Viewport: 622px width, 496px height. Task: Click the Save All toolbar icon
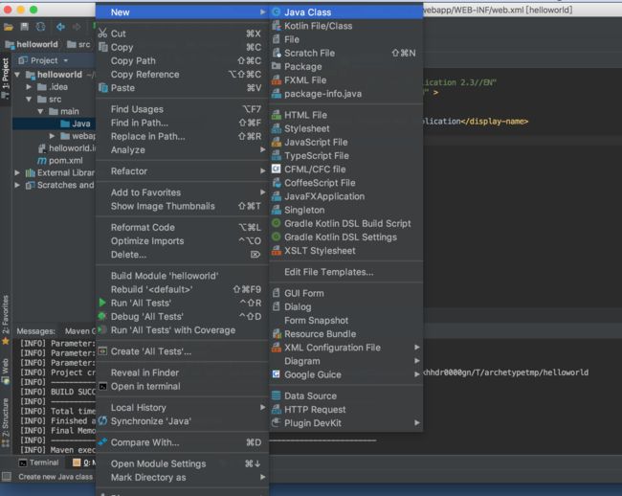coord(25,27)
